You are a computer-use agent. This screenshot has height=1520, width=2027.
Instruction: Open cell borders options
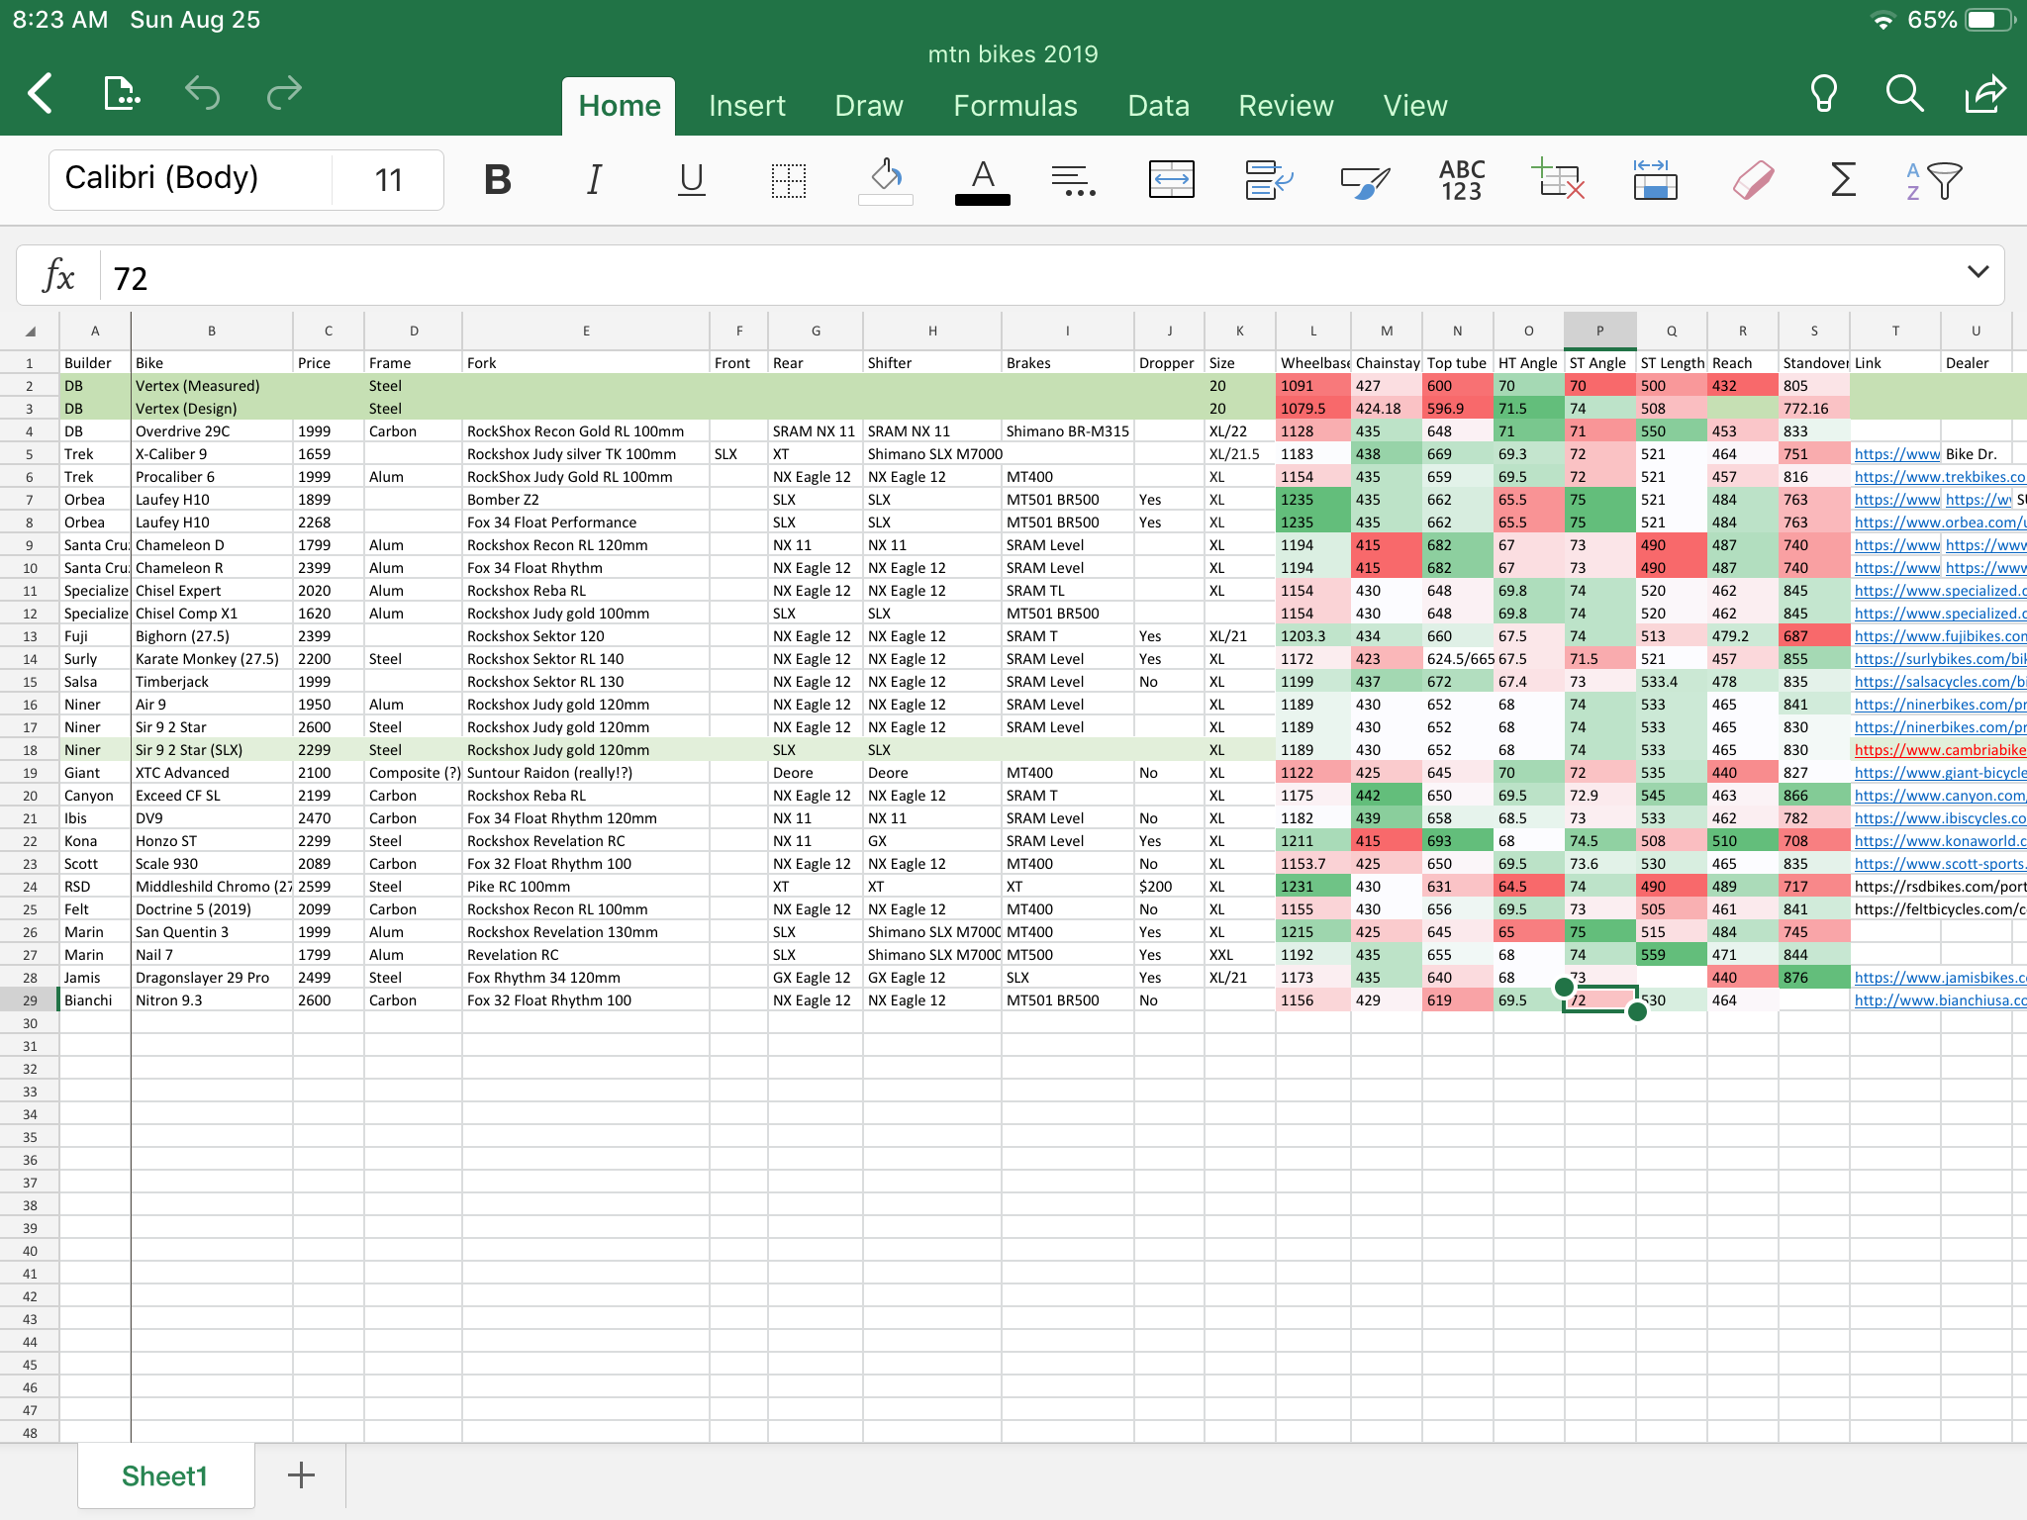coord(789,180)
